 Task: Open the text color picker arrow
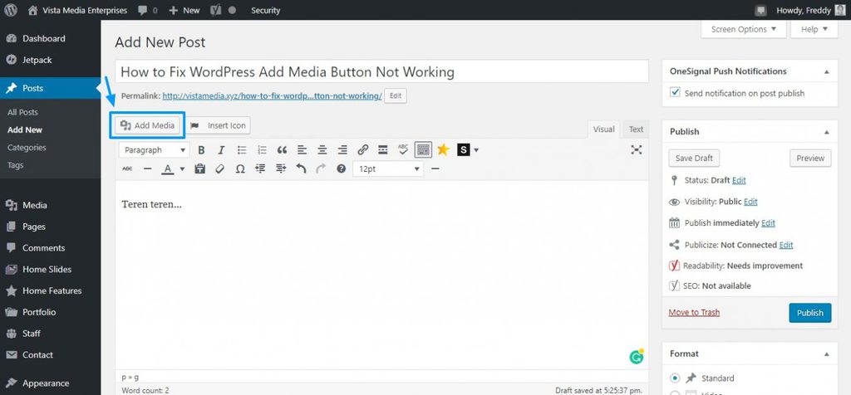[x=182, y=169]
